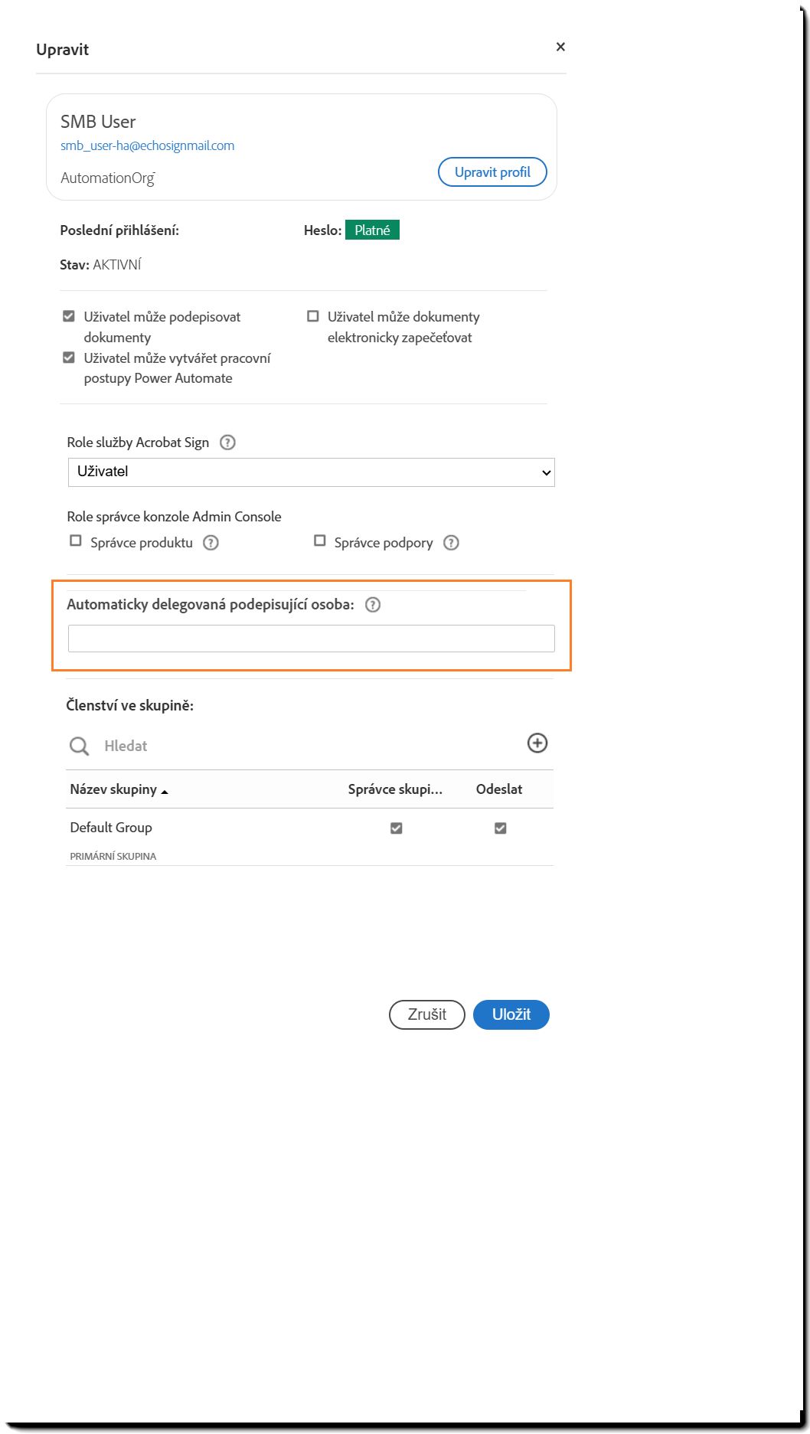Click help icon for Automaticky delegovaná podepisující osoba

(373, 605)
